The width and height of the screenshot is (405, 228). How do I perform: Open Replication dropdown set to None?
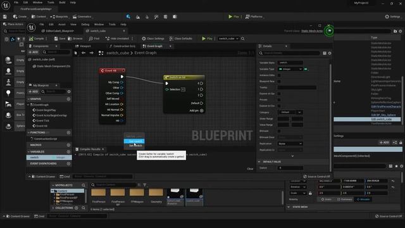(290, 144)
